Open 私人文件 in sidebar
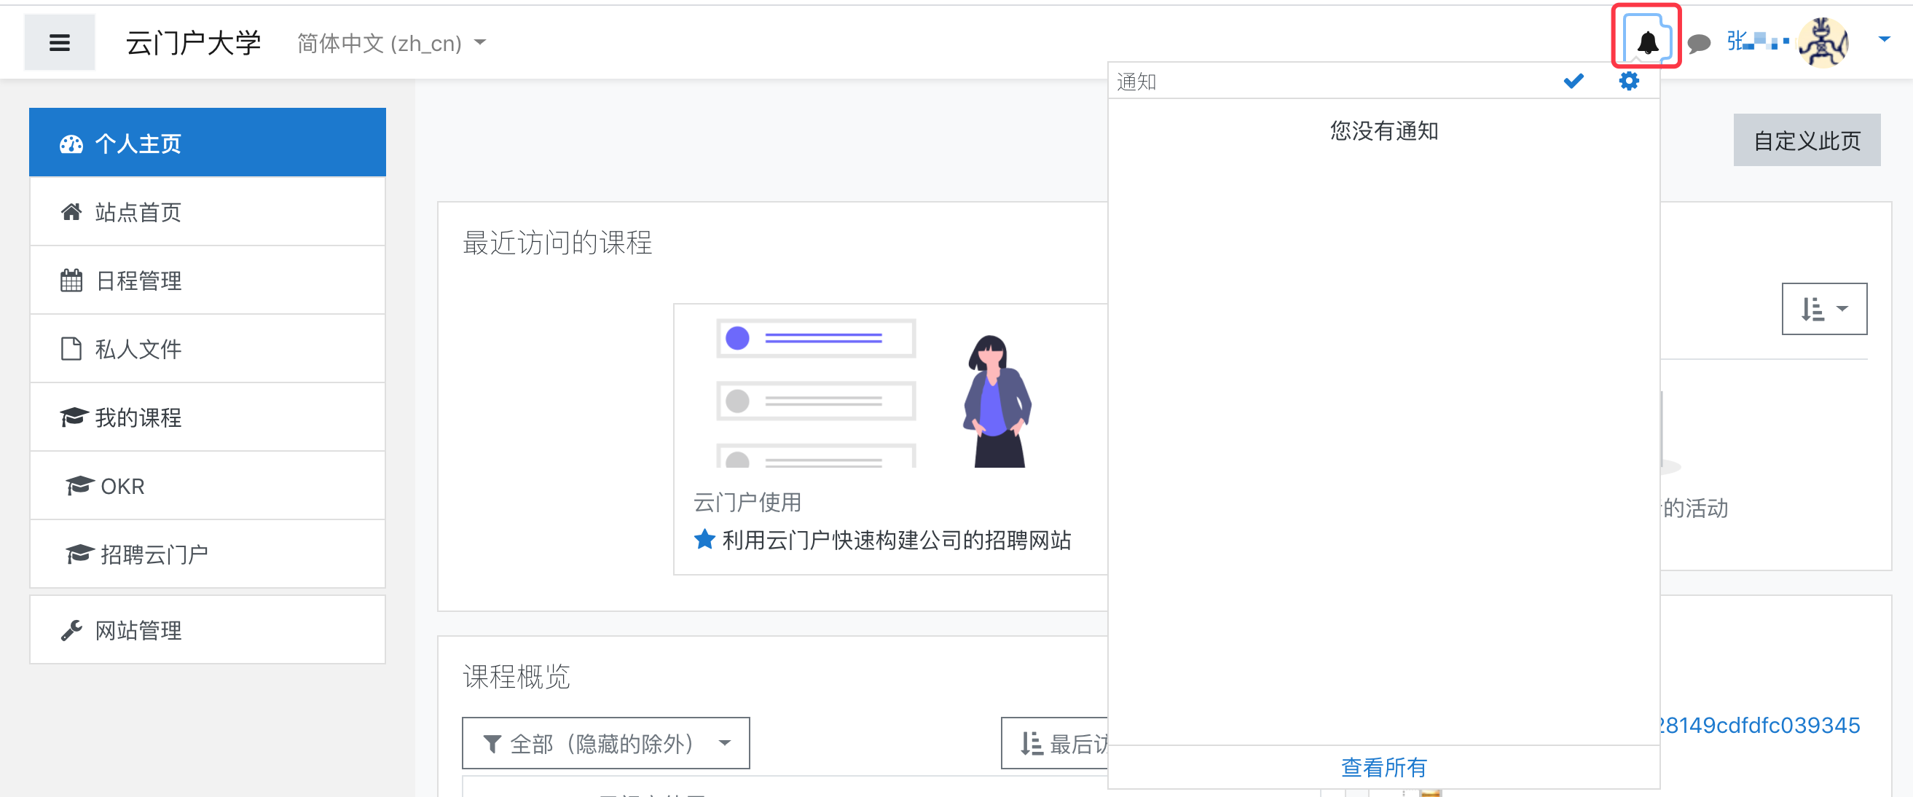 pyautogui.click(x=207, y=348)
